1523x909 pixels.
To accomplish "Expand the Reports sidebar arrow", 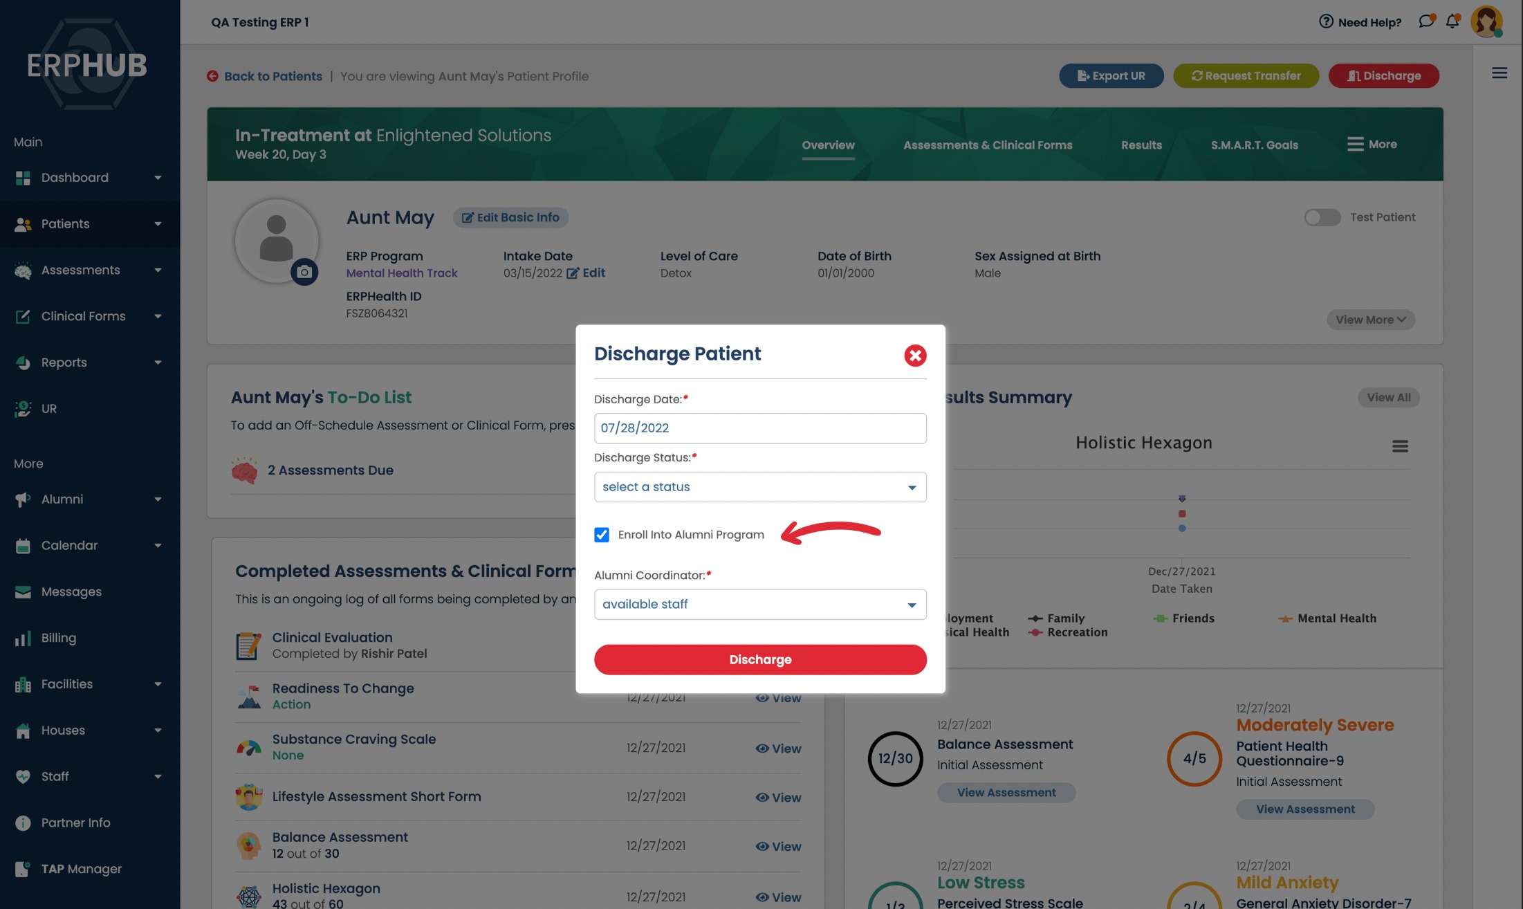I will (x=158, y=362).
